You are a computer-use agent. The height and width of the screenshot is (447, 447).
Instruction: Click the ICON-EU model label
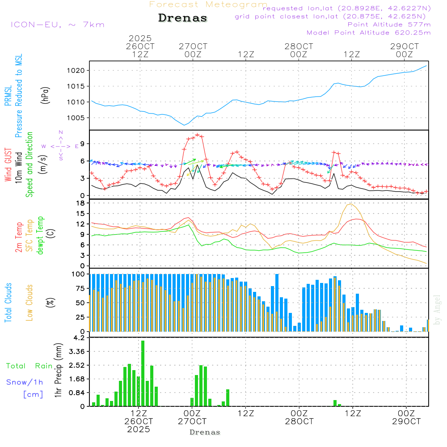(x=57, y=25)
